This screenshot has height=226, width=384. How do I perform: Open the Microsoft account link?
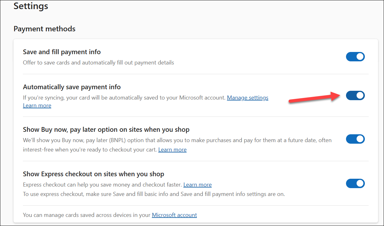coord(174,215)
